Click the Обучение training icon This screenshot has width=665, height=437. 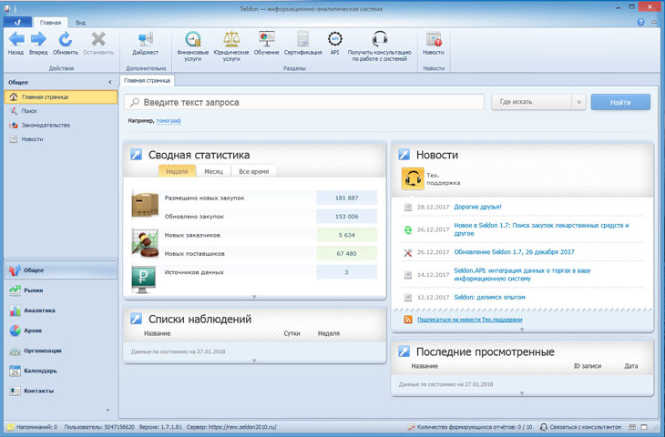click(266, 39)
